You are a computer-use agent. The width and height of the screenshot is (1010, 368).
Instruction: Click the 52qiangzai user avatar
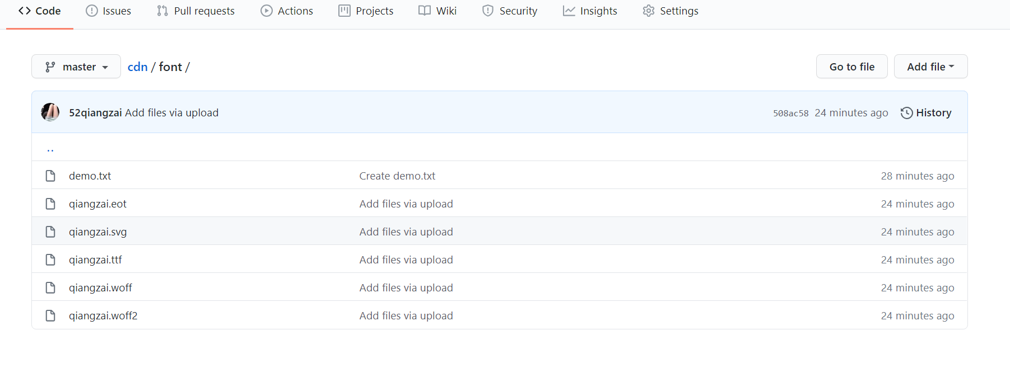point(50,112)
